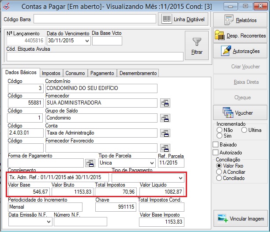
Task: Click into the Código Barra input field
Action: (x=95, y=19)
